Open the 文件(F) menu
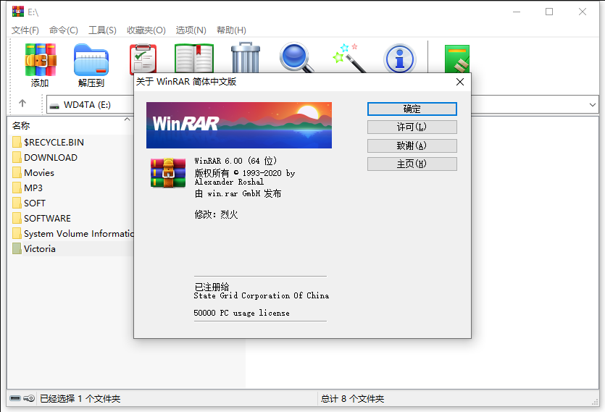605x412 pixels. (x=25, y=30)
